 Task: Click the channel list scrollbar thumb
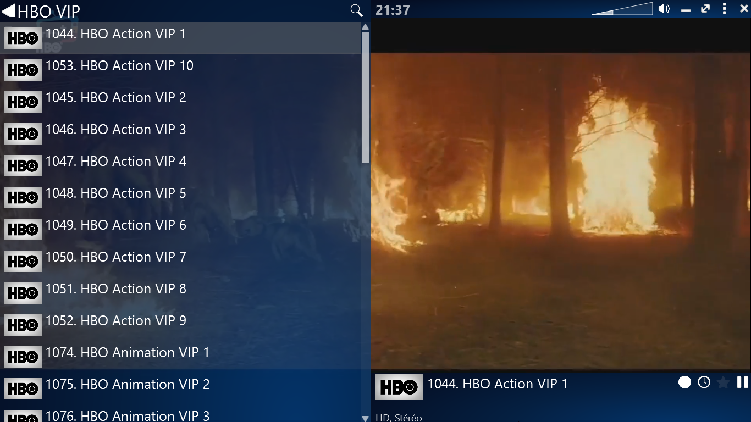click(366, 97)
